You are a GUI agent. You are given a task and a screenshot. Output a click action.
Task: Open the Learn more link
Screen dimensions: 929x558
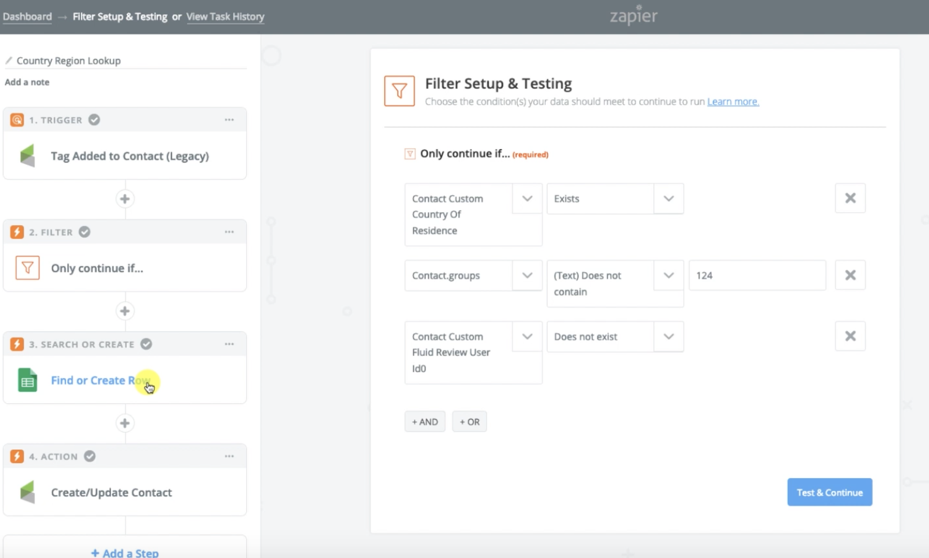(x=732, y=101)
